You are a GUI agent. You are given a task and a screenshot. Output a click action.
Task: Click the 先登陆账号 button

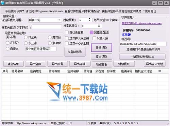tap(75, 52)
